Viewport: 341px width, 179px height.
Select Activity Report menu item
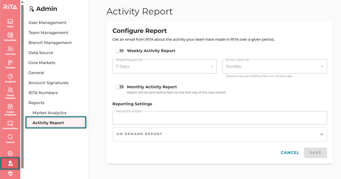pos(56,123)
